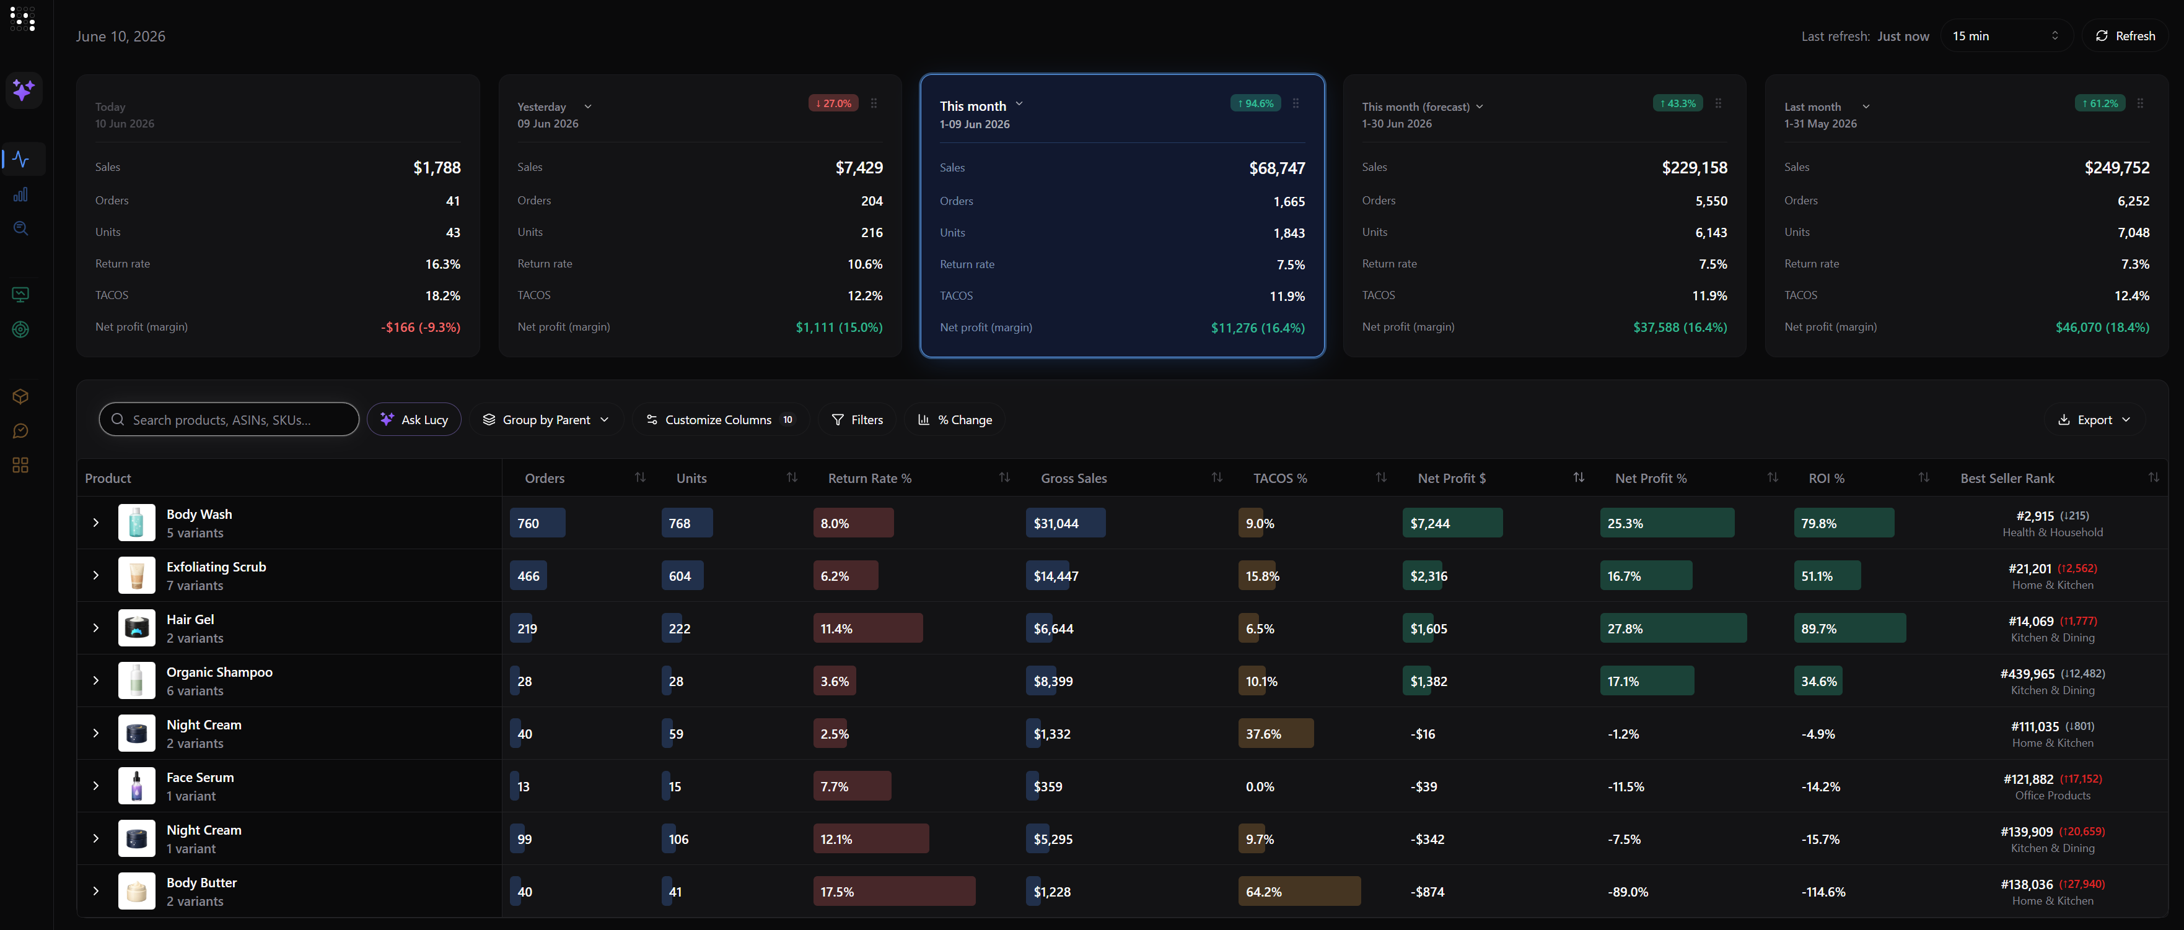This screenshot has width=2184, height=930.
Task: Sort table by Orders column arrows
Action: [640, 478]
